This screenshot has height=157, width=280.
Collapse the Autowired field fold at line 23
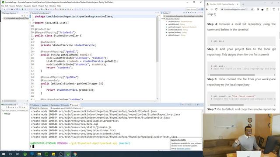click(34, 42)
